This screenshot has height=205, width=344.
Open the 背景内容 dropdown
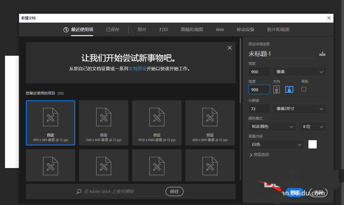click(x=276, y=144)
